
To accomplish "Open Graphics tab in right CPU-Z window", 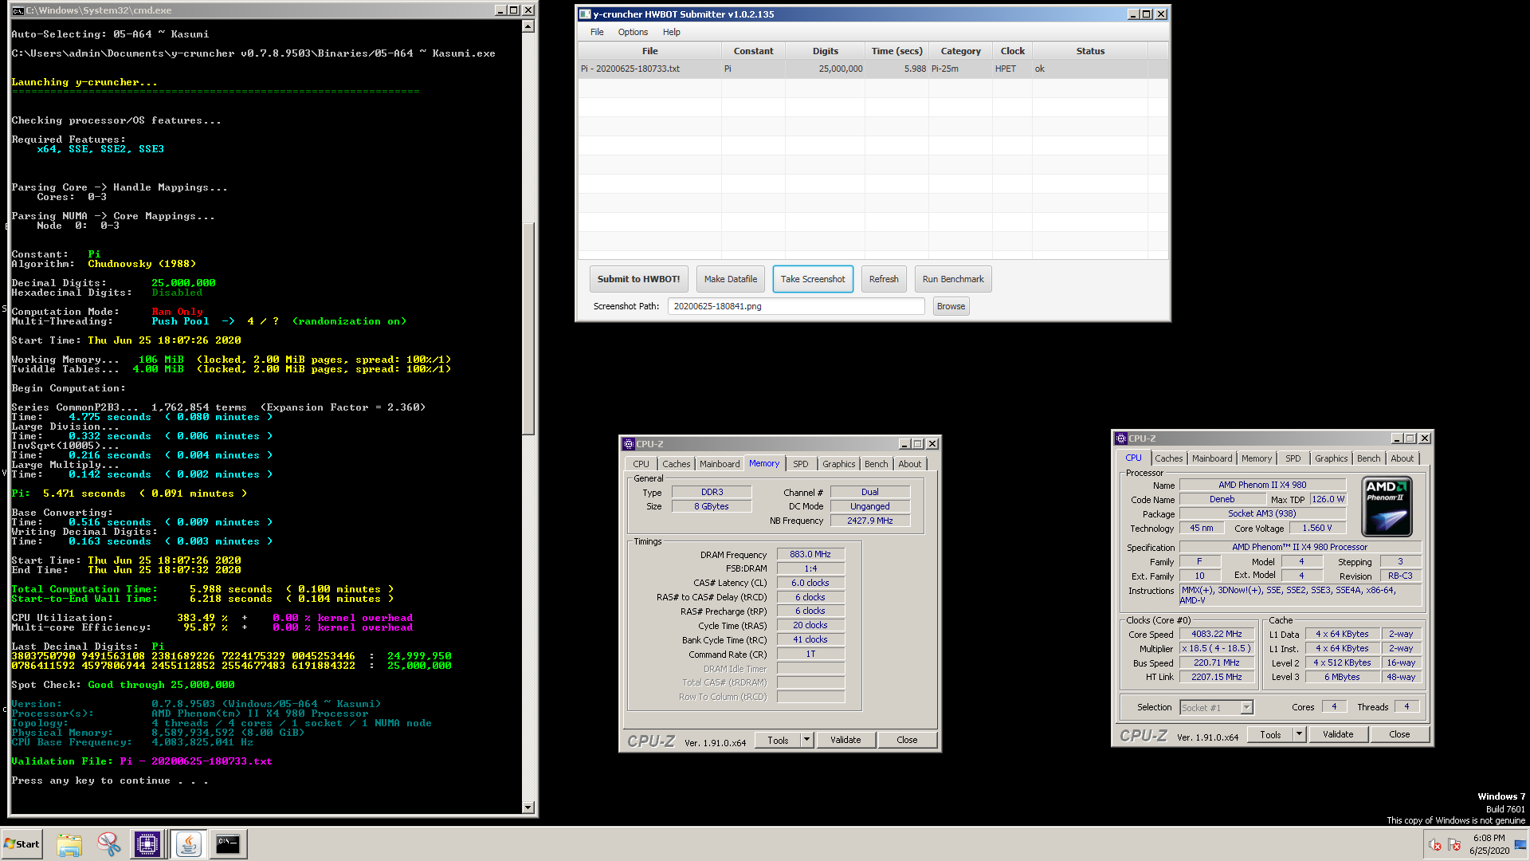I will (x=1331, y=458).
